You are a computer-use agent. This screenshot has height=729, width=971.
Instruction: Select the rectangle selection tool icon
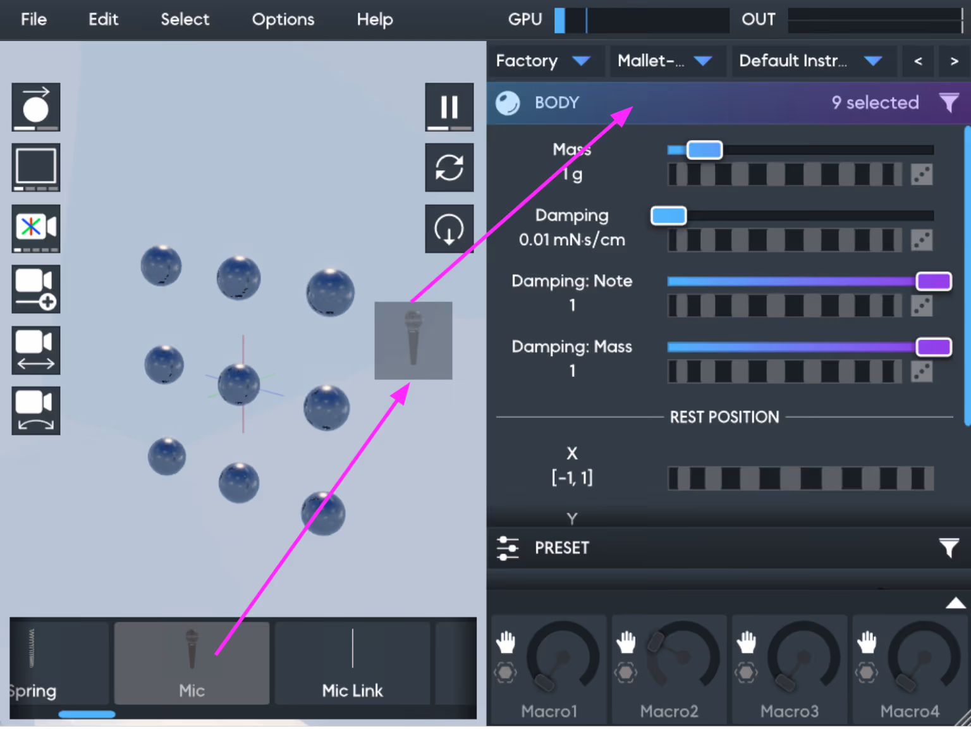[x=36, y=168]
